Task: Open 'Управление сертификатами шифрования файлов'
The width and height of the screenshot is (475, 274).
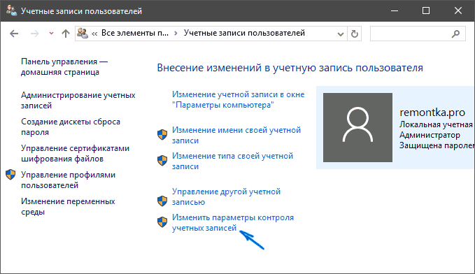Action: 75,154
